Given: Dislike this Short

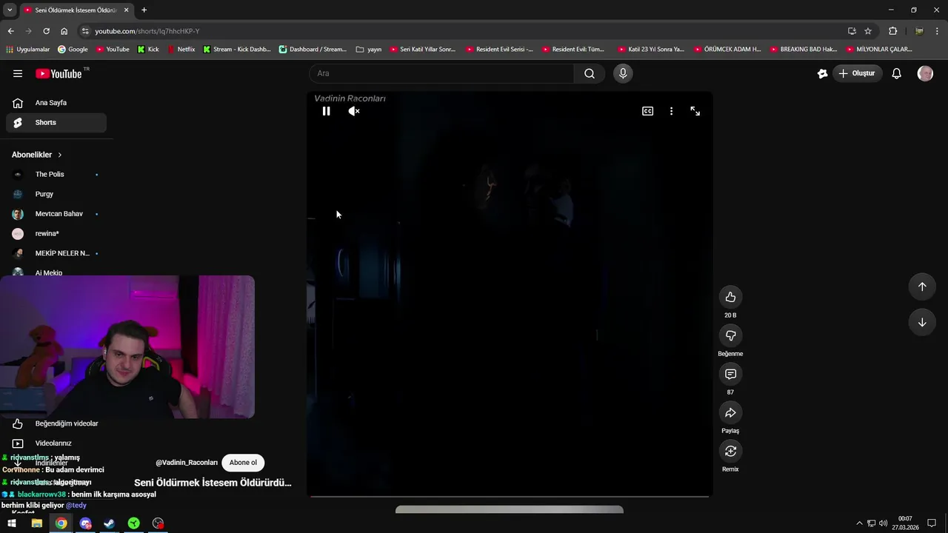Looking at the screenshot, I should pos(730,335).
